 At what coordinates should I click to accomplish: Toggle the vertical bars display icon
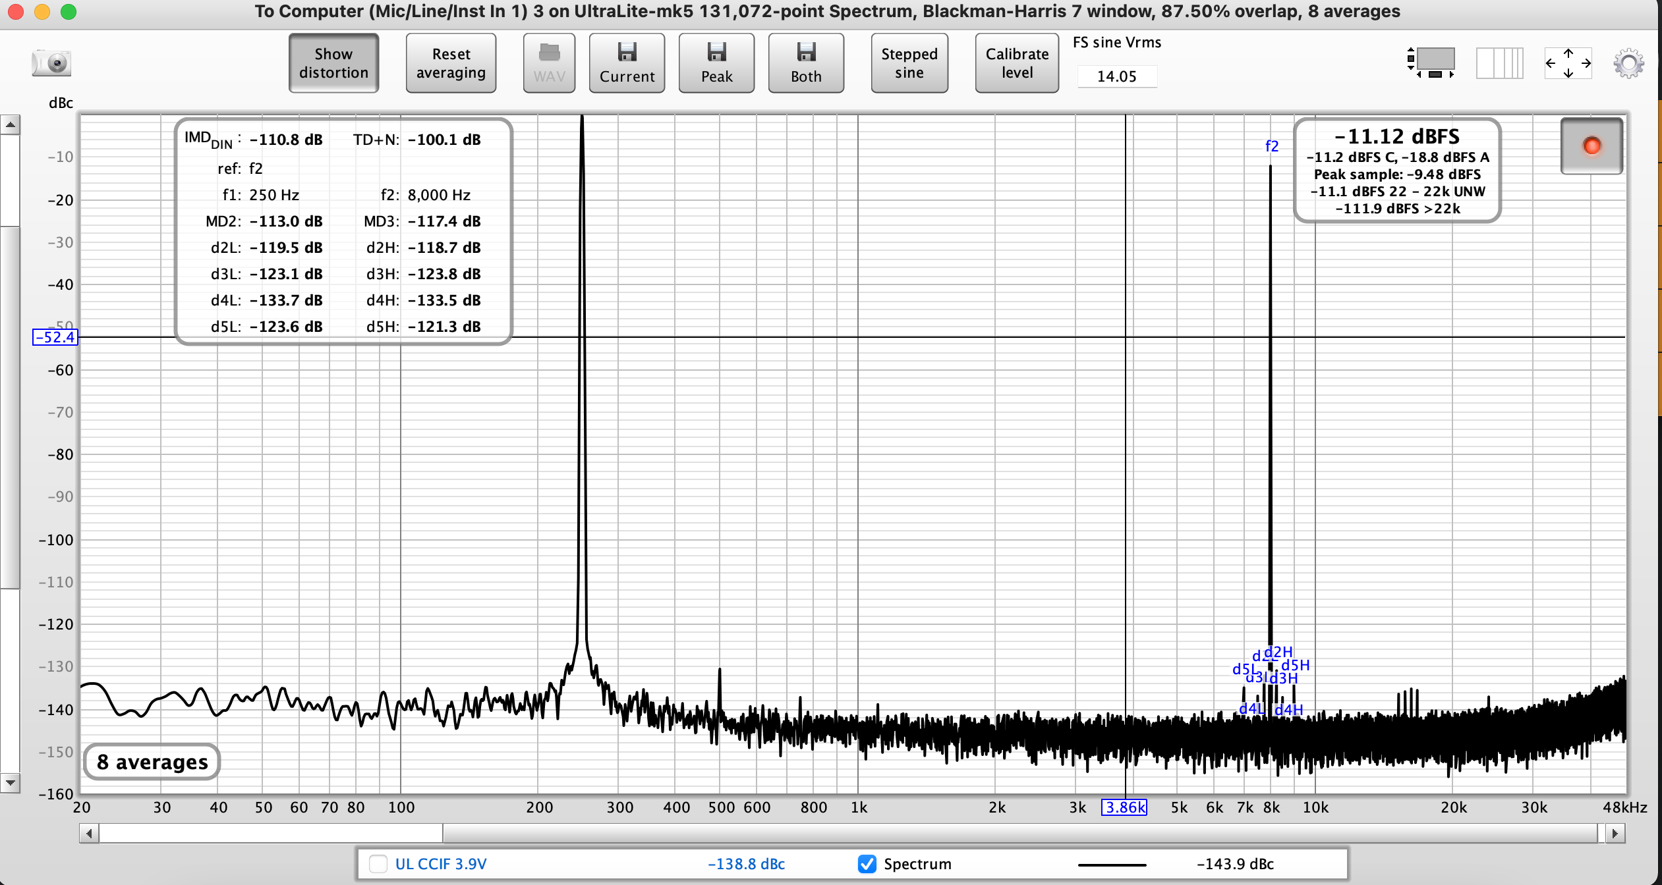coord(1499,63)
